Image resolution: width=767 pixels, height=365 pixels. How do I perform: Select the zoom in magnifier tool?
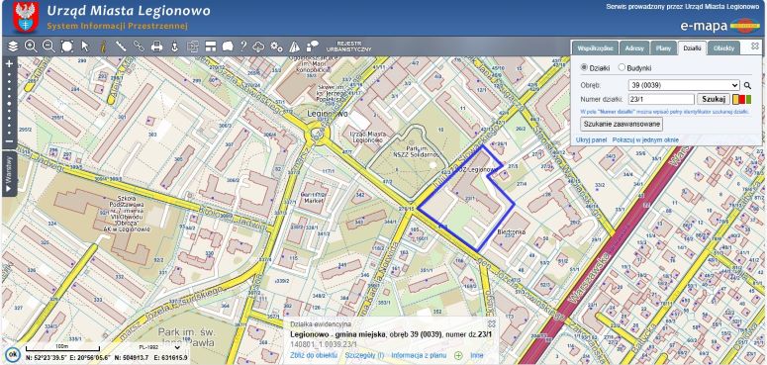click(x=31, y=46)
